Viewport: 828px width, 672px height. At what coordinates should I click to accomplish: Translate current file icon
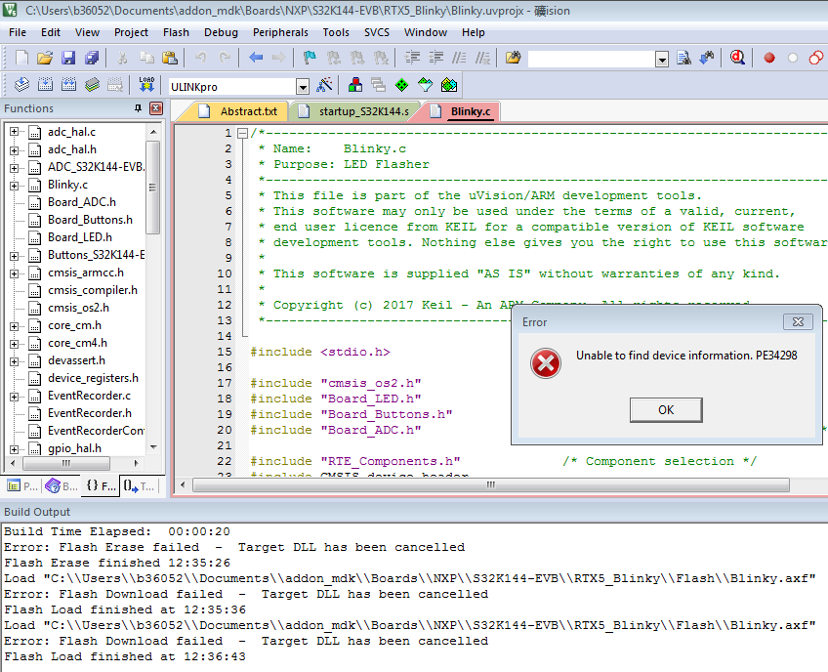pyautogui.click(x=21, y=85)
